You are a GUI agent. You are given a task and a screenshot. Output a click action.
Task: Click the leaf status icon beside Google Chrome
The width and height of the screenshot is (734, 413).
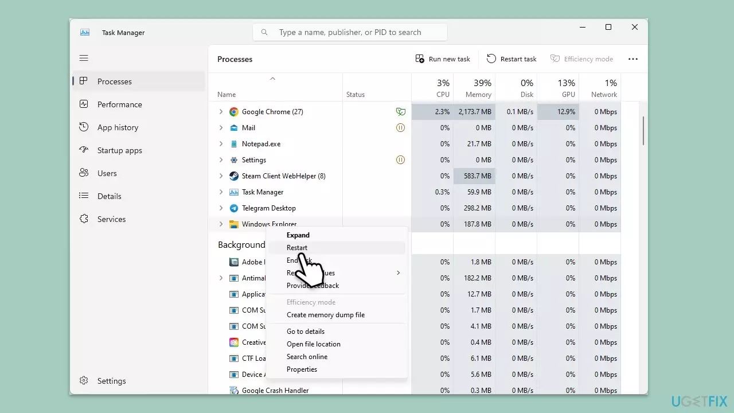click(400, 111)
